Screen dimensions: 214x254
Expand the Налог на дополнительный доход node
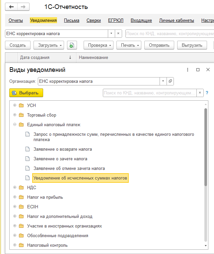pos(15,216)
